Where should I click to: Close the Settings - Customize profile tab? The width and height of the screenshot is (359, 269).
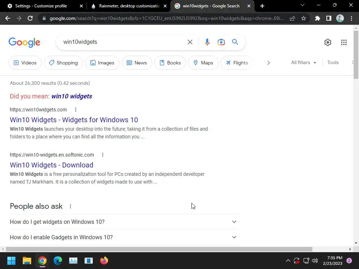(81, 6)
